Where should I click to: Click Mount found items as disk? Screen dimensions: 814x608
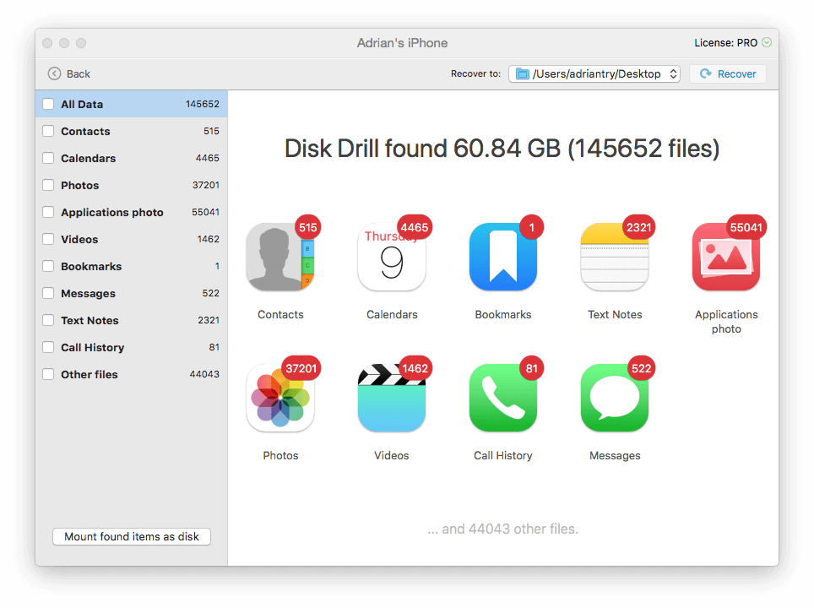point(132,536)
